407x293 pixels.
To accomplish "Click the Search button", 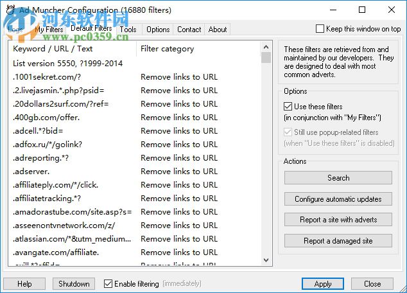I will click(338, 178).
